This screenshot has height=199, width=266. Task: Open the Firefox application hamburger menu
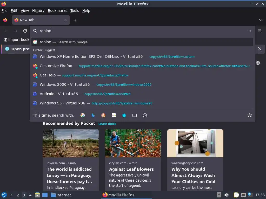click(x=260, y=31)
